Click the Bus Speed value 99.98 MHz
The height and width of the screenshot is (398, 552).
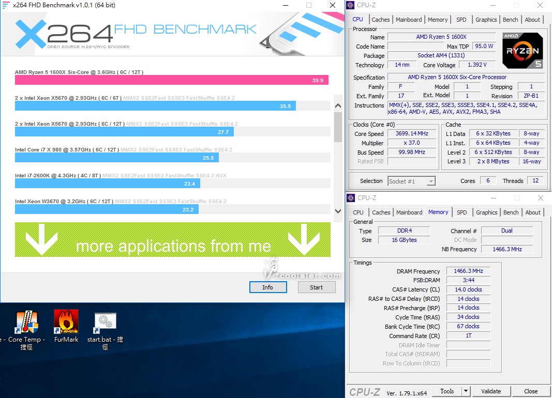(412, 152)
